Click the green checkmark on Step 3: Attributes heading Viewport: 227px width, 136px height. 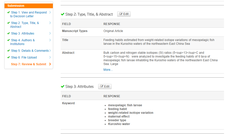click(63, 86)
